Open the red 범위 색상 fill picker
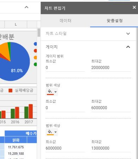138x159 pixels. [x=52, y=92]
